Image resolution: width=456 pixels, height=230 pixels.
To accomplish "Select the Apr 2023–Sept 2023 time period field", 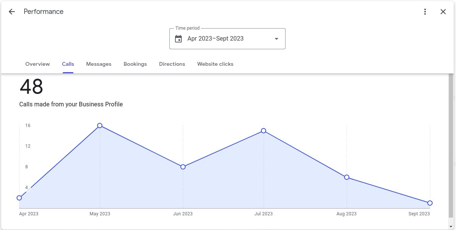I will point(227,39).
